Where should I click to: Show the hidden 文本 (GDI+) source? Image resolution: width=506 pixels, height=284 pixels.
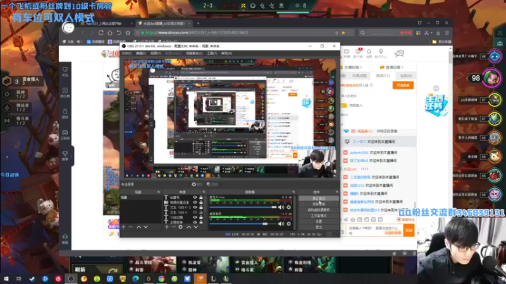click(195, 212)
